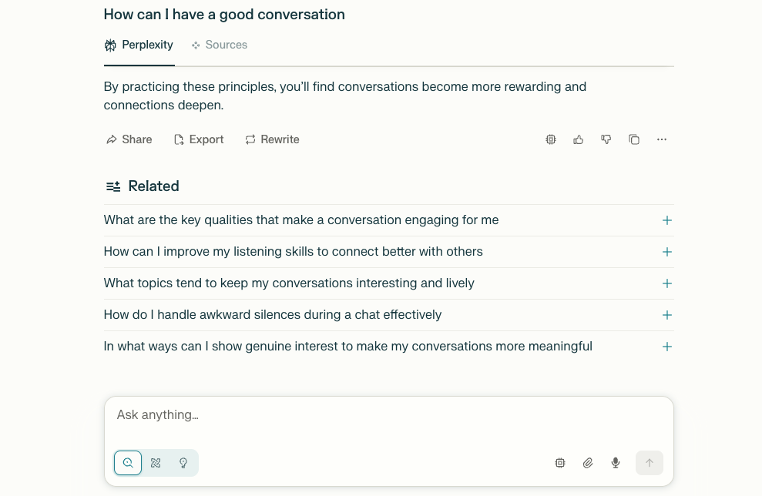
Task: Choose model via chip icon in input box
Action: coord(560,463)
